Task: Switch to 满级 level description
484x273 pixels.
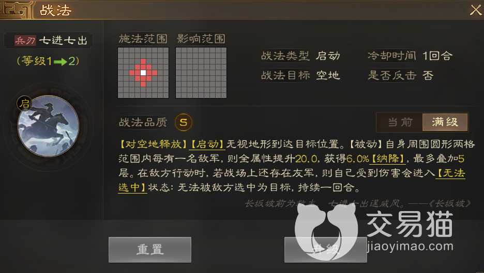Action: pyautogui.click(x=445, y=122)
